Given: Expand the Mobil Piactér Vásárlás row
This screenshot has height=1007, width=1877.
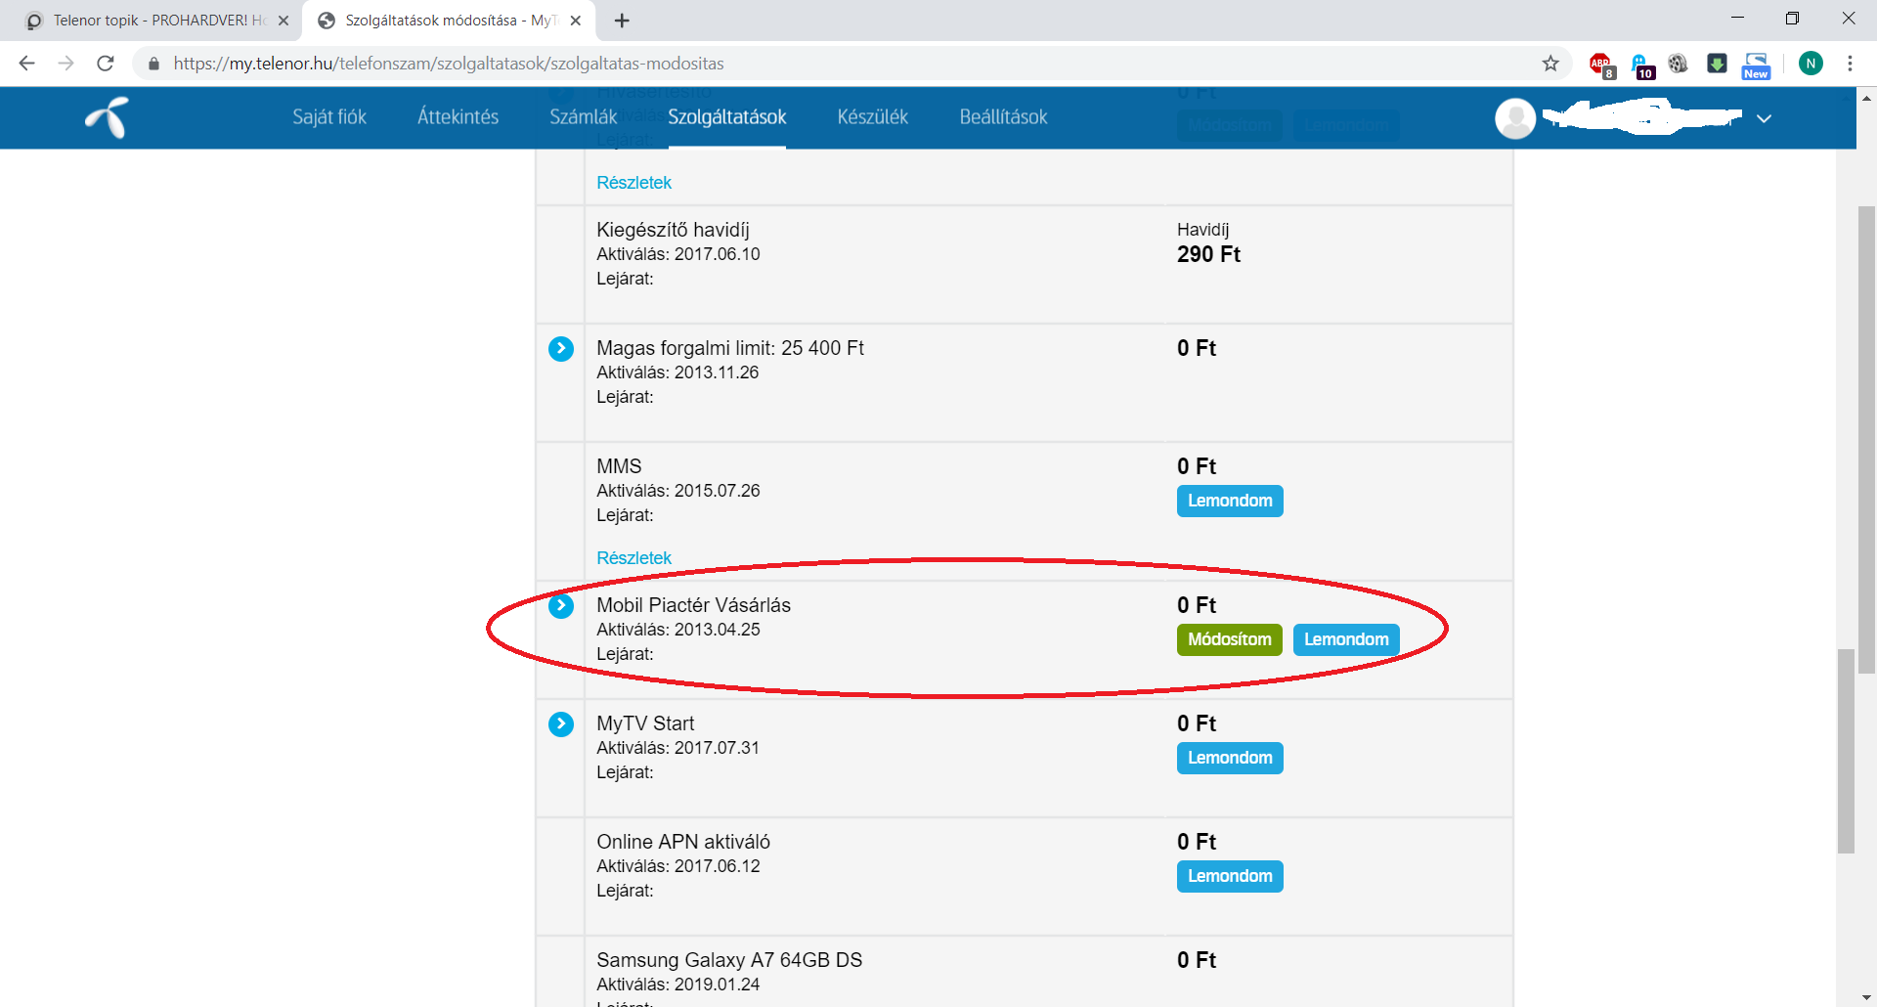Looking at the screenshot, I should click(561, 606).
